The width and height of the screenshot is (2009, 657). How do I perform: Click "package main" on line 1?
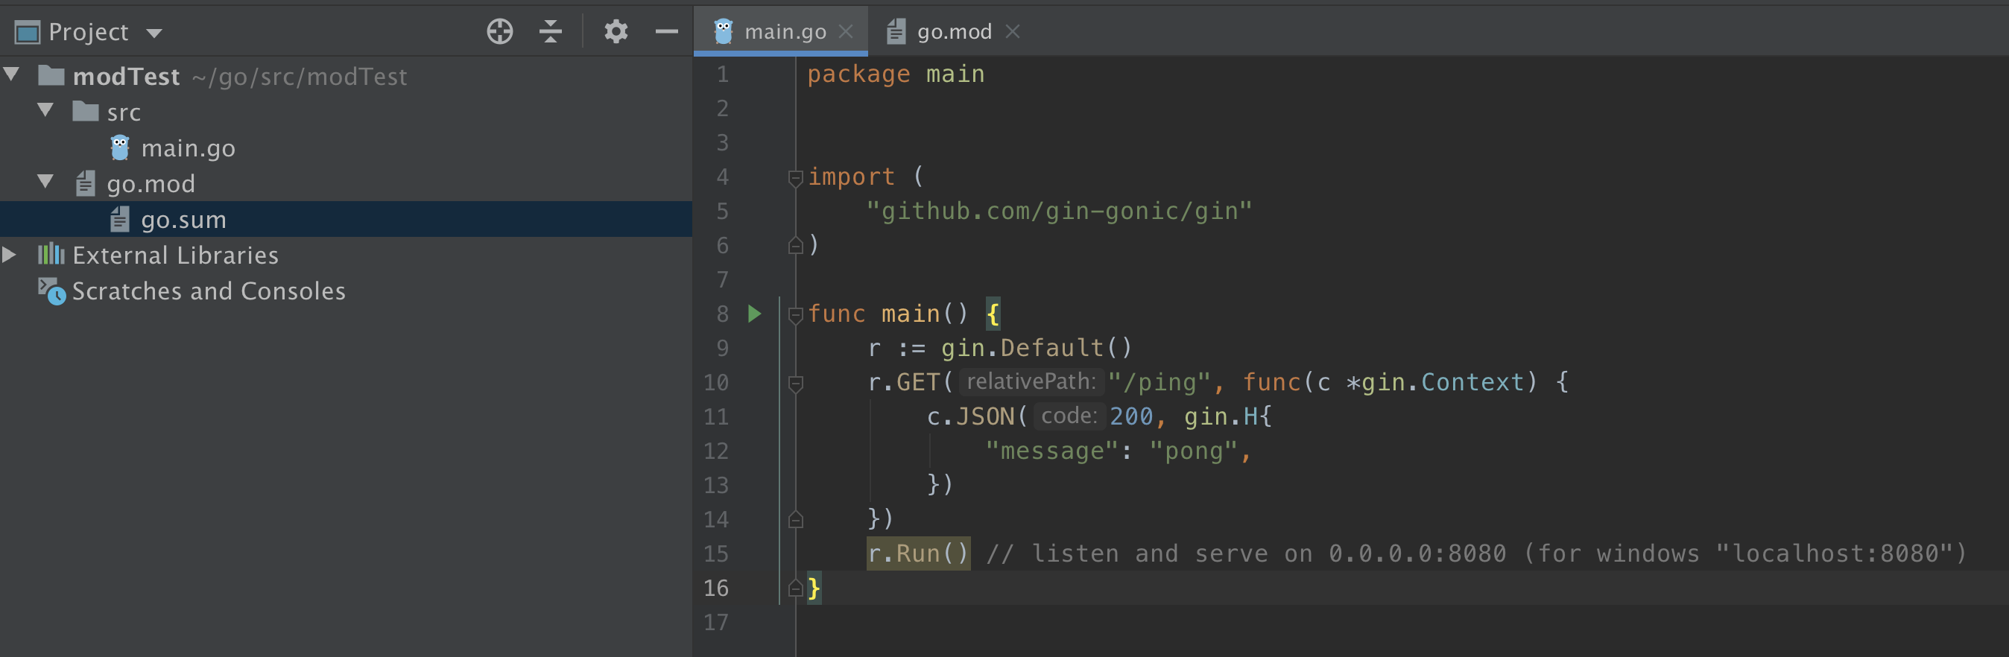point(895,74)
